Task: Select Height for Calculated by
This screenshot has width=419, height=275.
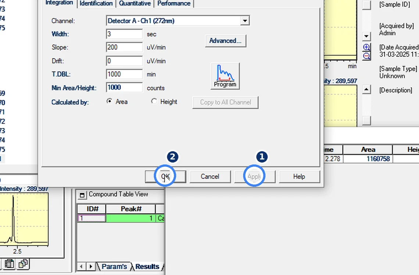Action: pyautogui.click(x=154, y=101)
